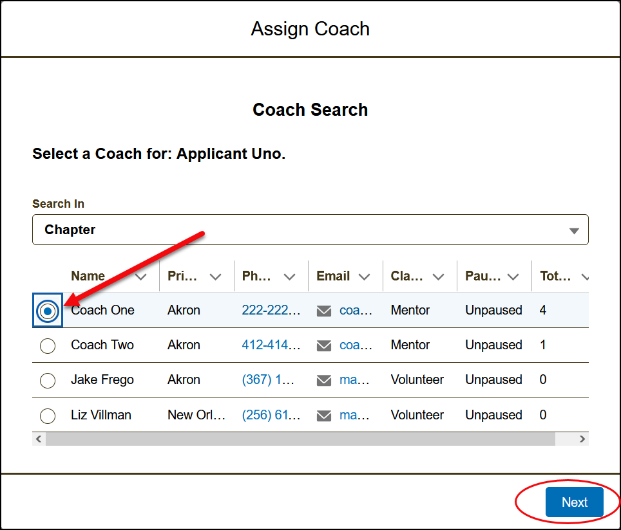Choose Jake Frego's radio button

coord(48,380)
